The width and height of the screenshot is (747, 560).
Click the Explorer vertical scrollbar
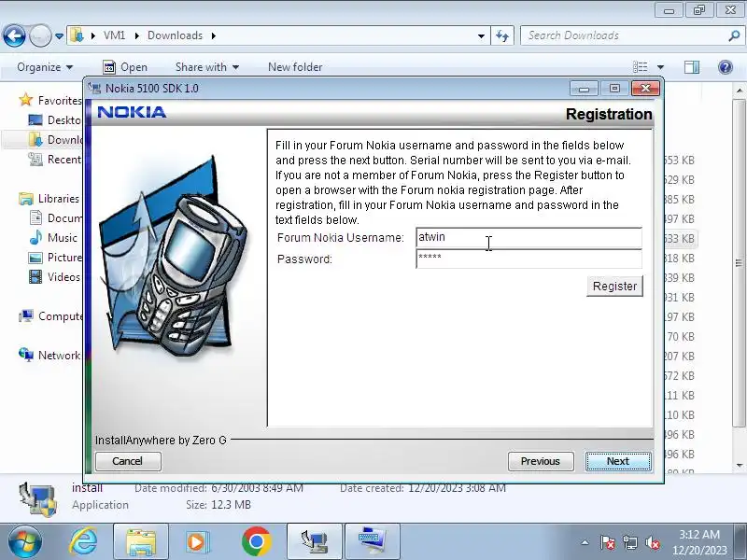[739, 263]
